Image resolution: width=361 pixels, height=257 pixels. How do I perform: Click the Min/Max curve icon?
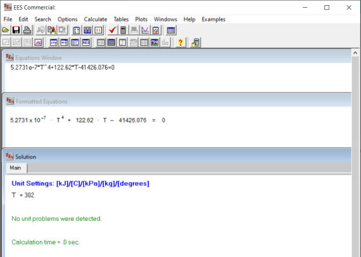(145, 30)
